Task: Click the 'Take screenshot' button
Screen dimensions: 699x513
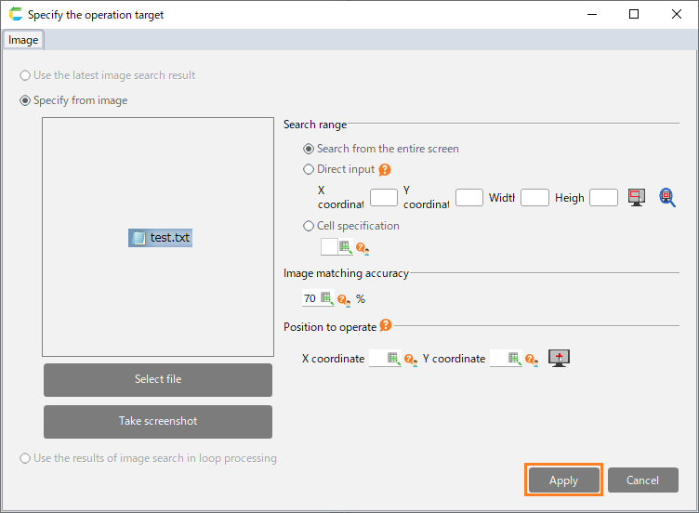Action: click(158, 421)
